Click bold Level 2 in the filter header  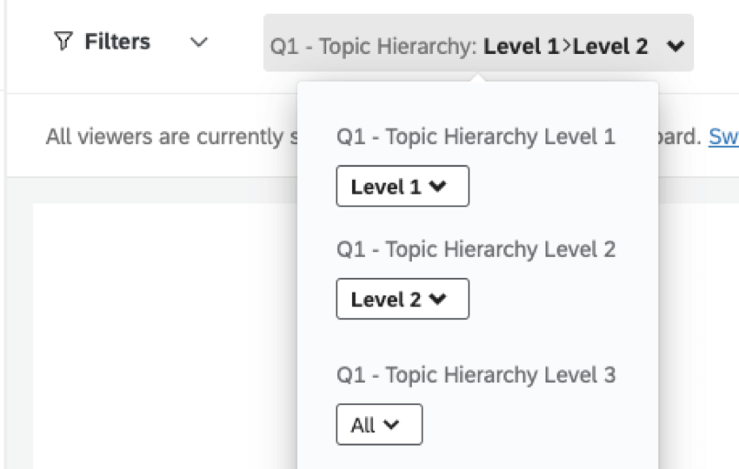pos(610,47)
